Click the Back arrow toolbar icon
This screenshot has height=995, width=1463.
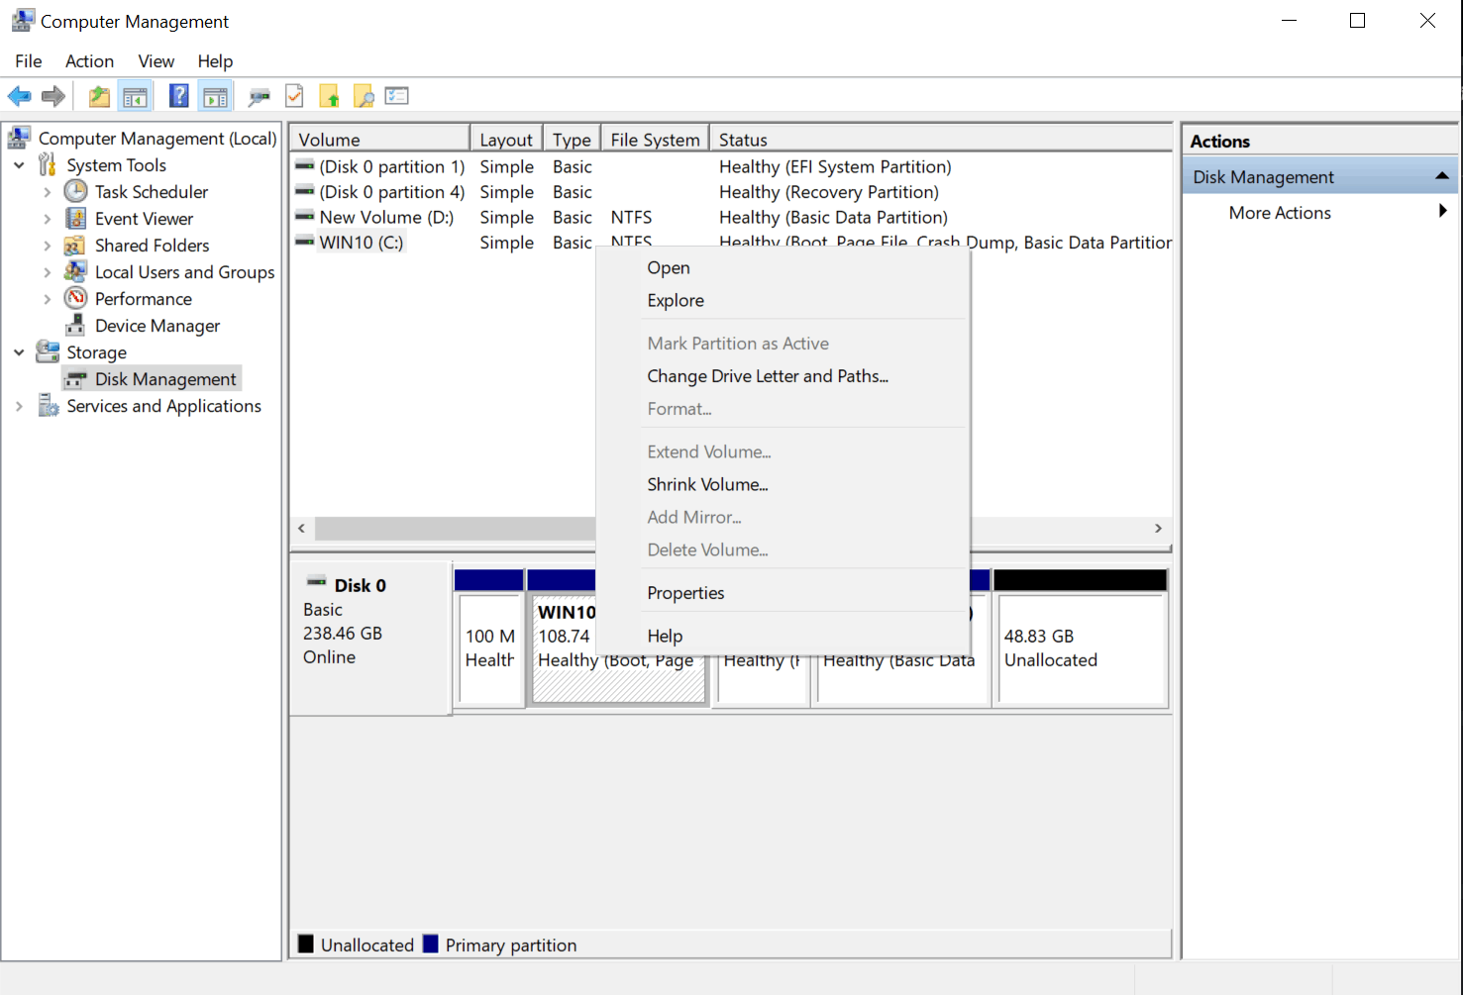click(19, 96)
